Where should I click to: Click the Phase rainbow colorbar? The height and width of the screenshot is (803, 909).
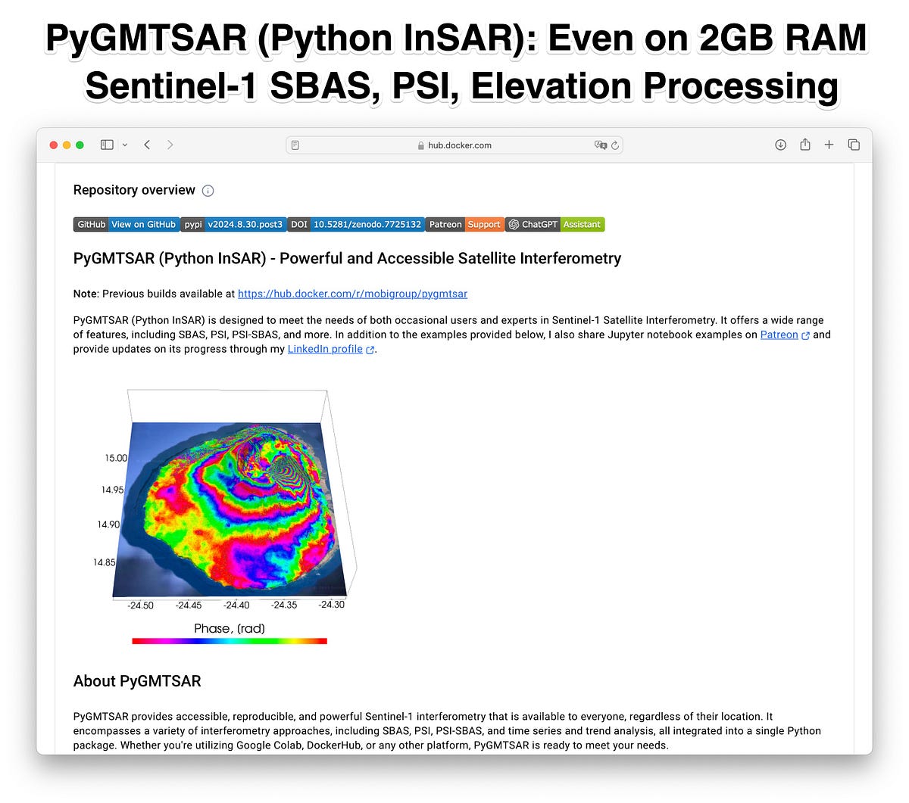tap(230, 640)
